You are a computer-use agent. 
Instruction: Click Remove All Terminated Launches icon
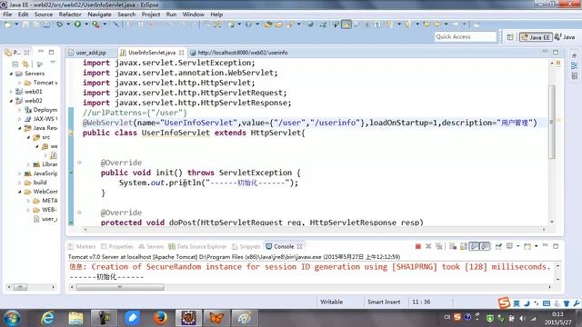tap(439, 246)
